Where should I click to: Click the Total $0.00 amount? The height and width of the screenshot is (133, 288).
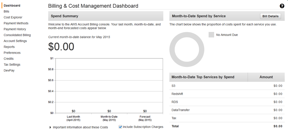278,126
